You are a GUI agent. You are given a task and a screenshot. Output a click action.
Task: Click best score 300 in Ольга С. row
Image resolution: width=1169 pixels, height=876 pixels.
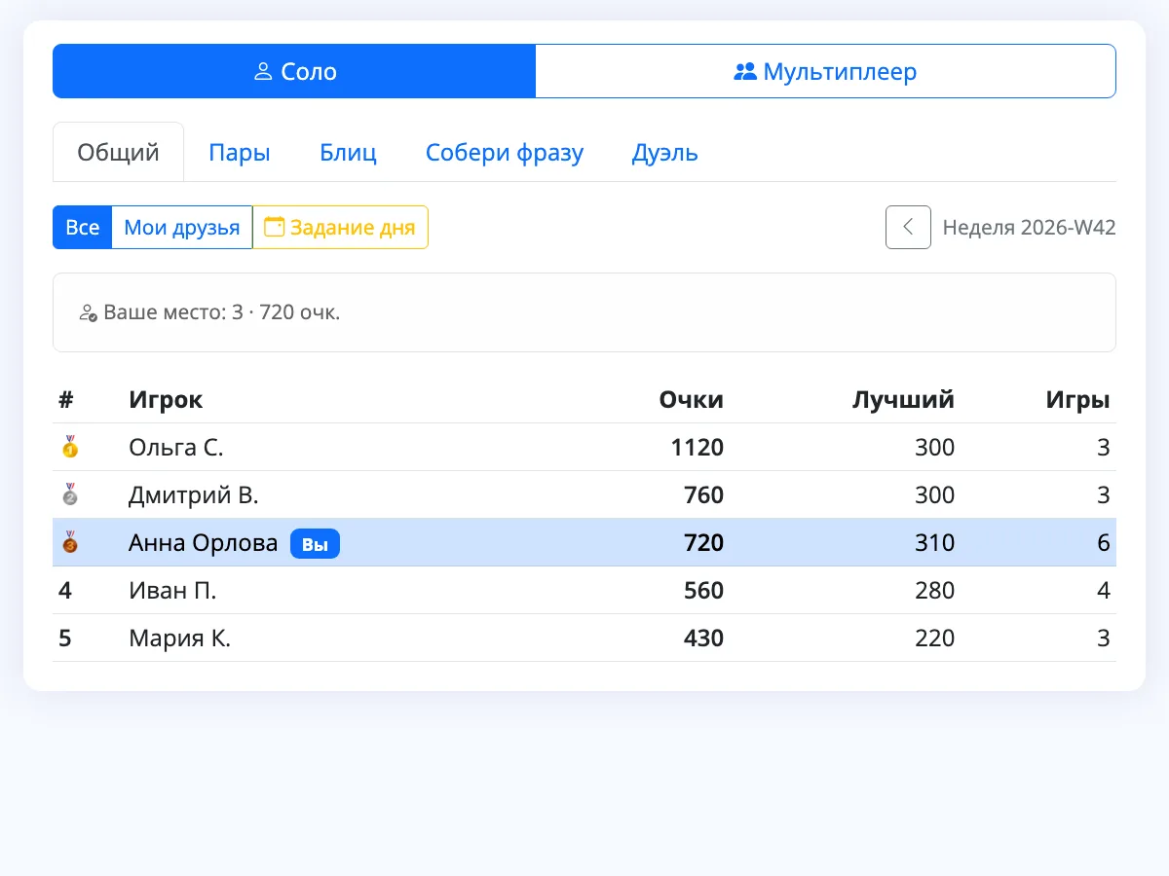tap(935, 447)
